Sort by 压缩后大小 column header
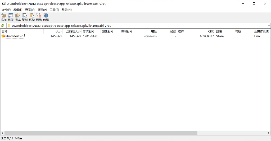The height and width of the screenshot is (141, 271). pyautogui.click(x=72, y=31)
